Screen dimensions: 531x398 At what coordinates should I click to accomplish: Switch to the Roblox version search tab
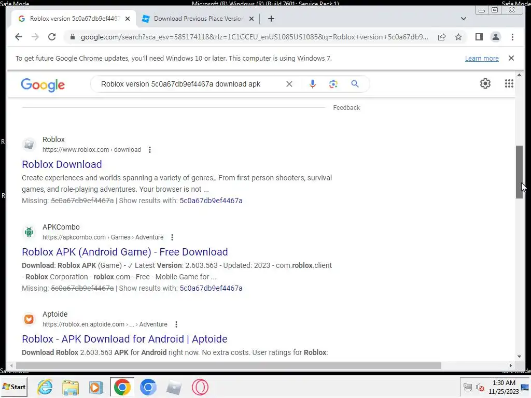[x=74, y=19]
